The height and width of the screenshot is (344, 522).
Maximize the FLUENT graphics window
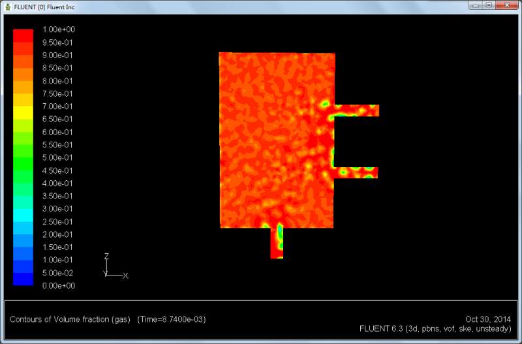pos(489,5)
